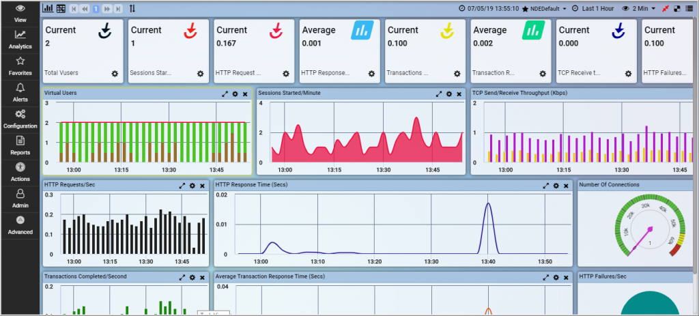Open Average Transaction Response Time settings gear
This screenshot has height=316, width=699.
pyautogui.click(x=556, y=277)
